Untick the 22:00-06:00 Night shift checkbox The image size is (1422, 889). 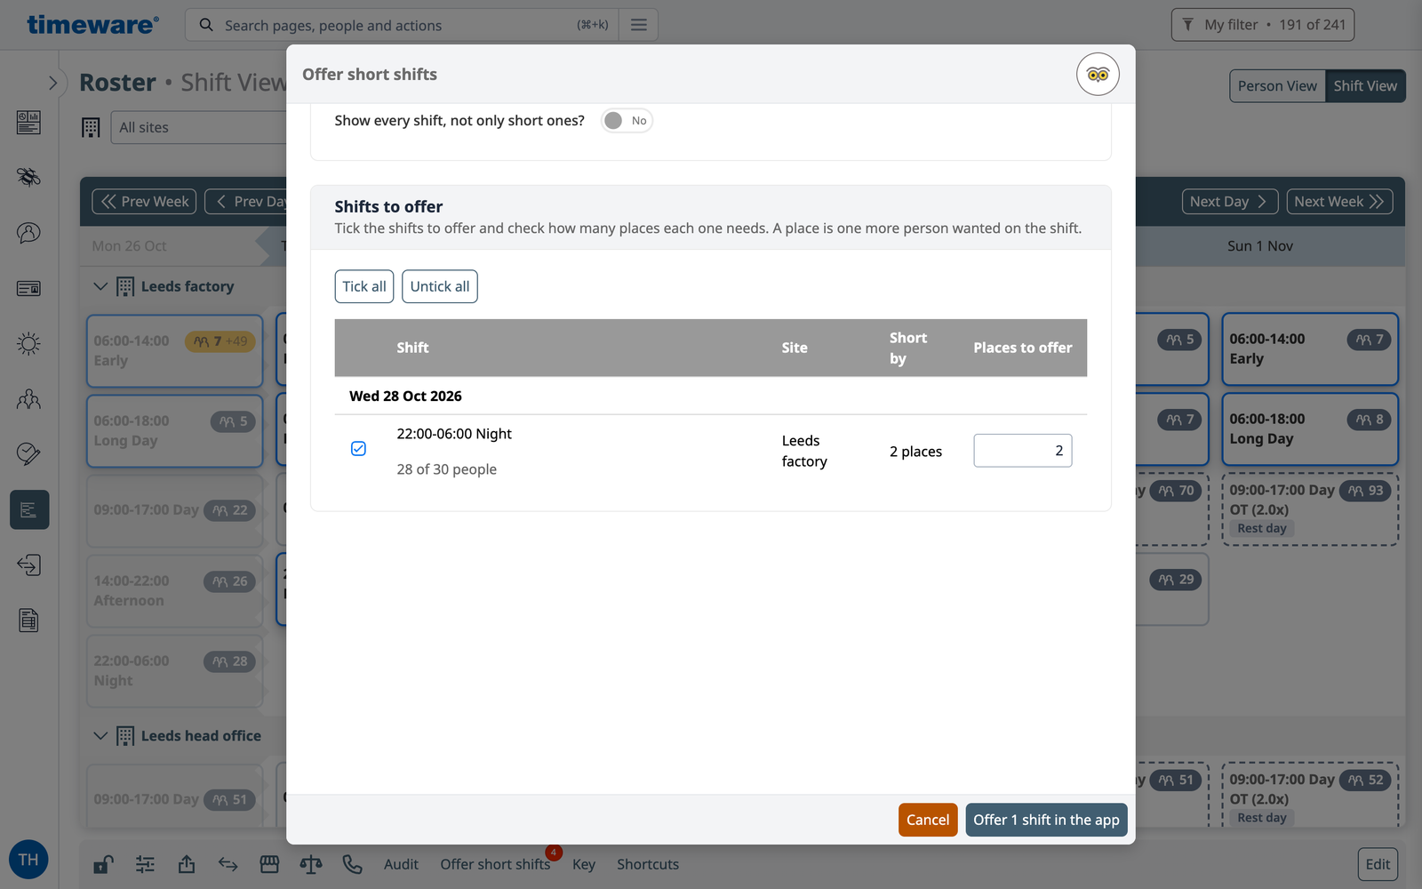pyautogui.click(x=358, y=449)
